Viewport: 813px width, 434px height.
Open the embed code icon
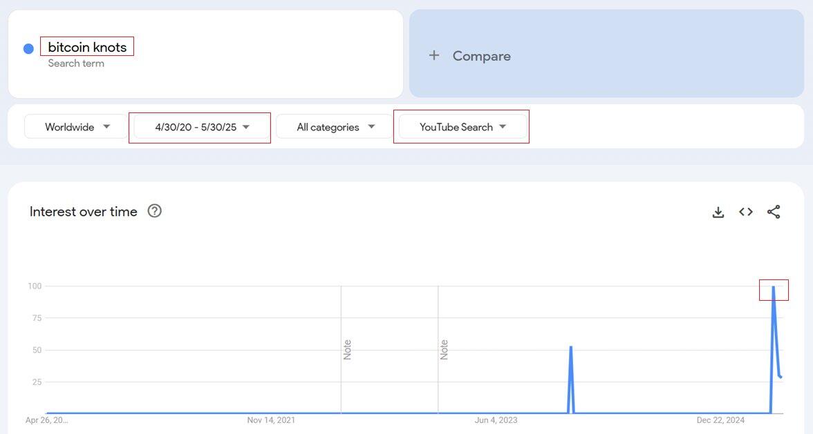tap(745, 212)
